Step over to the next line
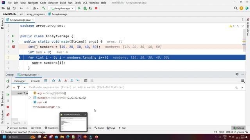This screenshot has width=250, height=140. (54, 81)
